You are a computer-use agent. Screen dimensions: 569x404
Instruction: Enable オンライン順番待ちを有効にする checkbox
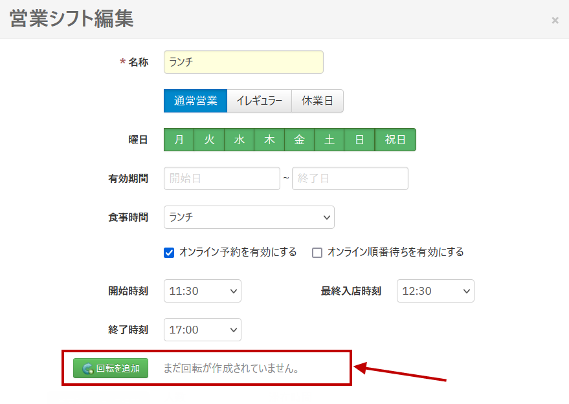click(317, 253)
